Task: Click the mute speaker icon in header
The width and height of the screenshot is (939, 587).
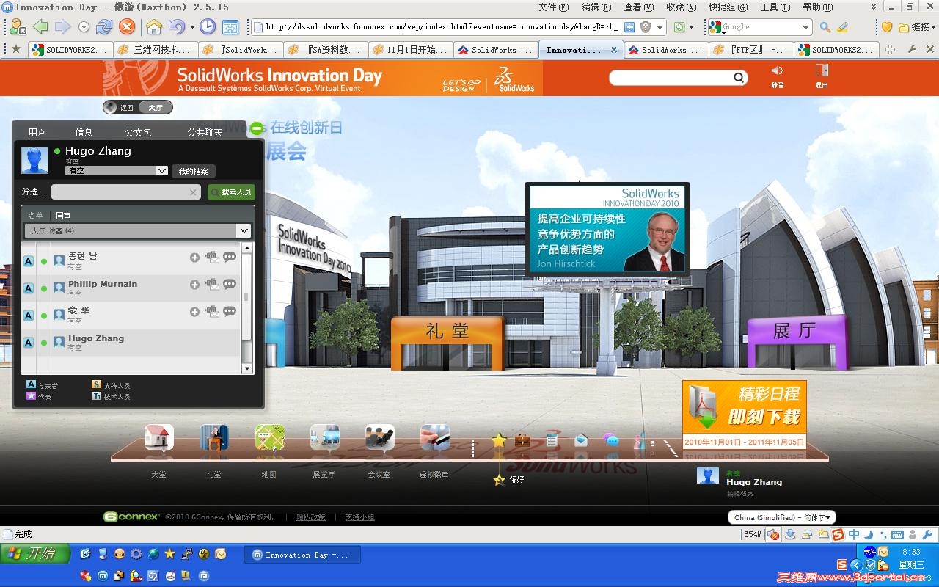Action: click(777, 70)
